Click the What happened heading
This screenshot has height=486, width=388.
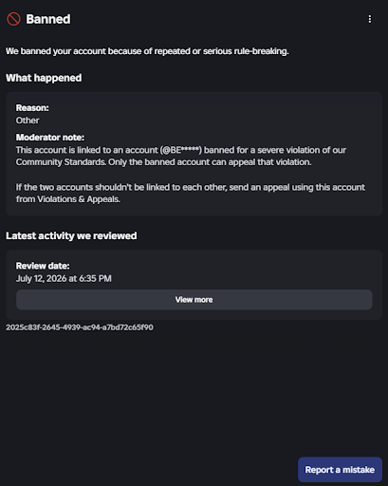(44, 78)
